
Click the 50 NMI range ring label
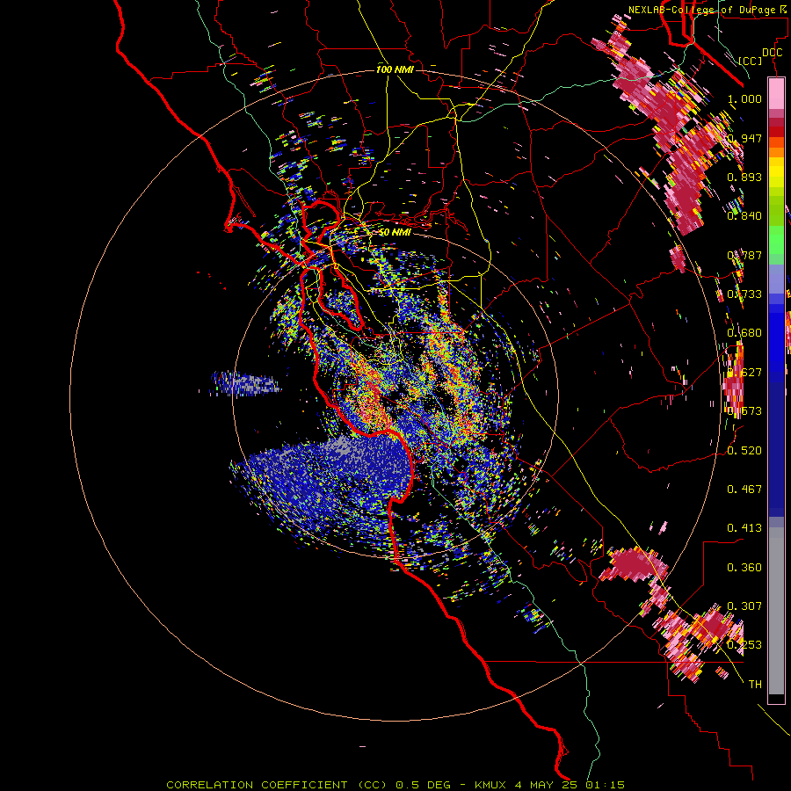395,233
